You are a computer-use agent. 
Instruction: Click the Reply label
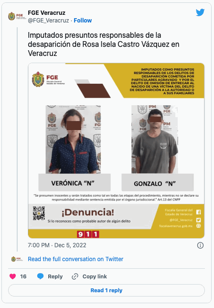coord(55,276)
